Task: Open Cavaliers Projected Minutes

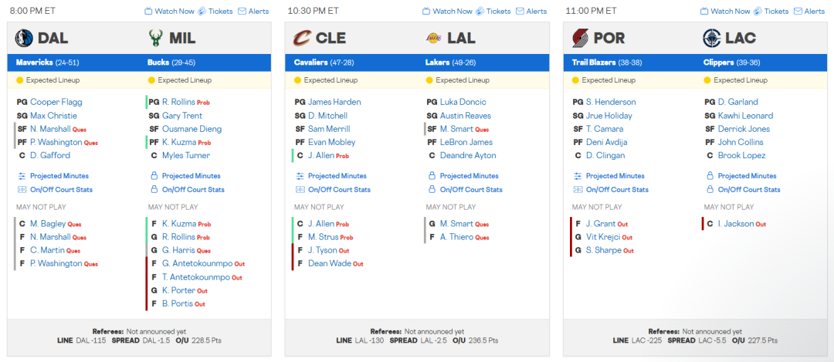Action: tap(337, 176)
